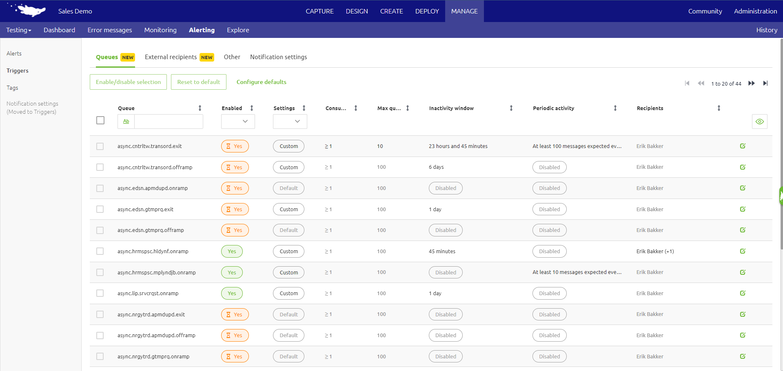Click the edit icon on async.cntrltw.transord.exit row

click(x=743, y=146)
